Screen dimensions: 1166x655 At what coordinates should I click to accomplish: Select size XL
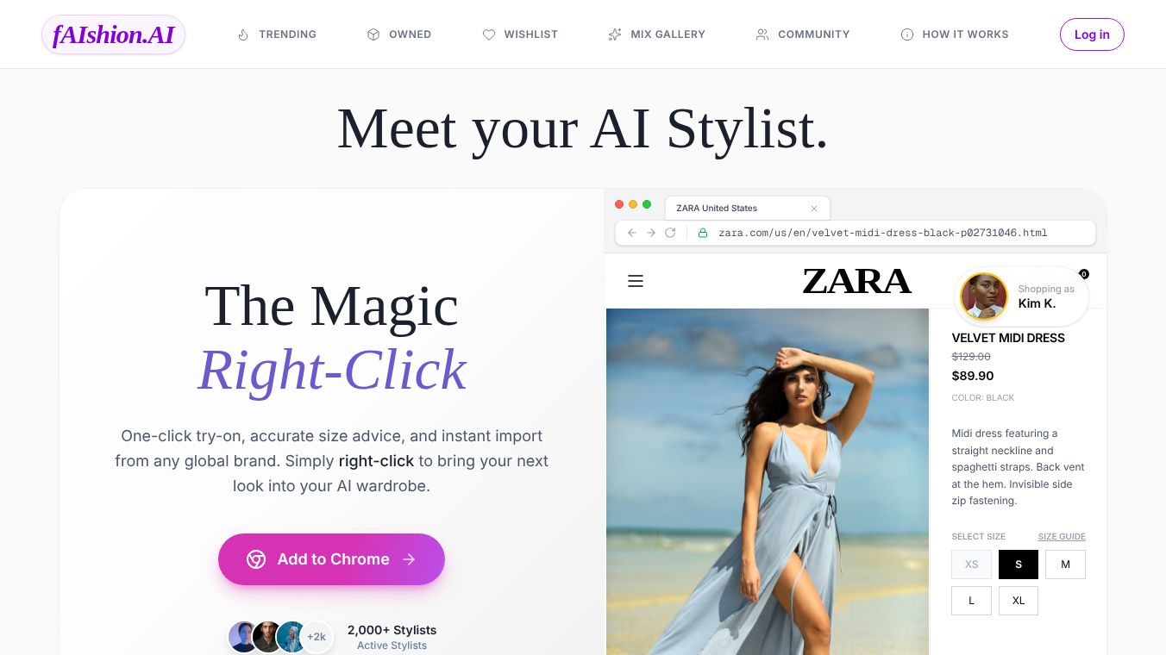(1019, 601)
